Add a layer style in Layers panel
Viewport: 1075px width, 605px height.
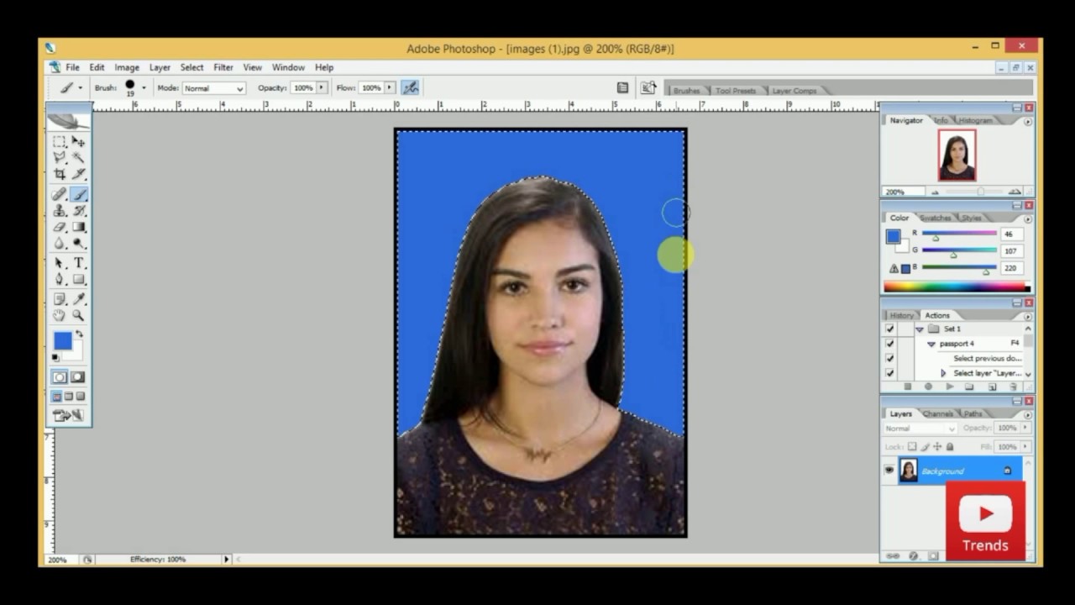coord(914,556)
